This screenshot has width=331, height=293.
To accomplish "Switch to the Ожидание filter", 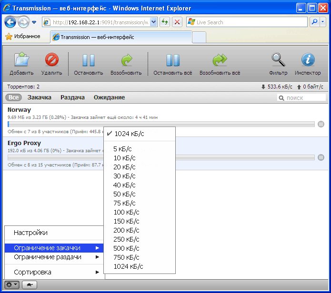I will pos(109,98).
